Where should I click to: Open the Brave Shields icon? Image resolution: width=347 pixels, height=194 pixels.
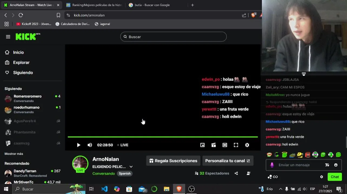click(253, 15)
